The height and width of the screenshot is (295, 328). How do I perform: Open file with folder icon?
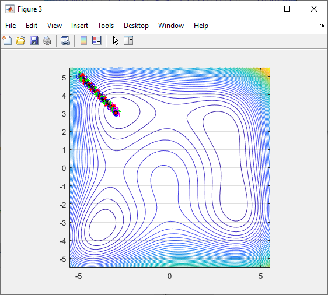(20, 40)
